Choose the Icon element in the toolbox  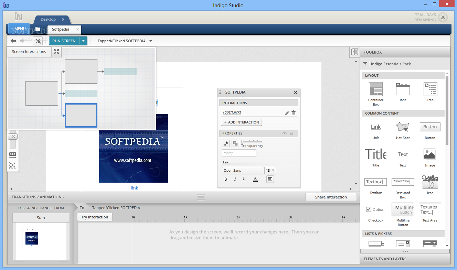click(x=430, y=185)
